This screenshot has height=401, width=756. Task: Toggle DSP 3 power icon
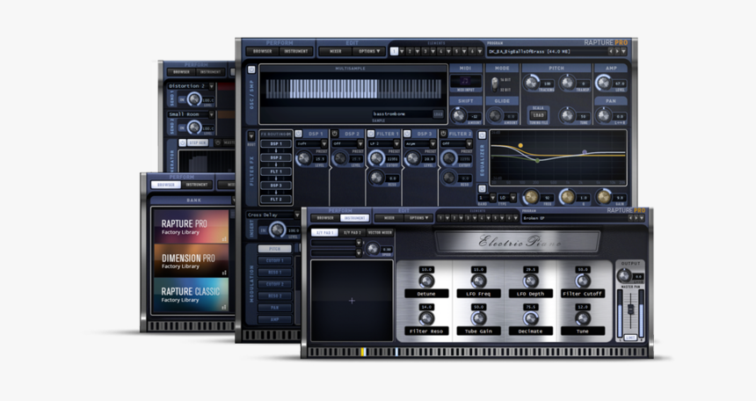coord(407,134)
